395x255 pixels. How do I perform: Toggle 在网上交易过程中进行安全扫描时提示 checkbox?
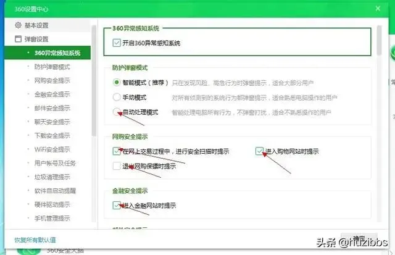click(x=117, y=151)
